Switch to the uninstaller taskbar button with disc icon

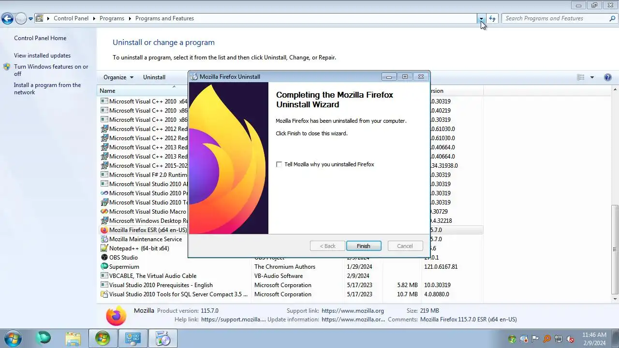click(162, 338)
